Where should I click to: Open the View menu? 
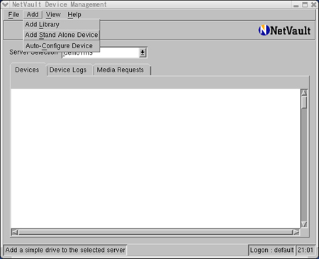53,15
